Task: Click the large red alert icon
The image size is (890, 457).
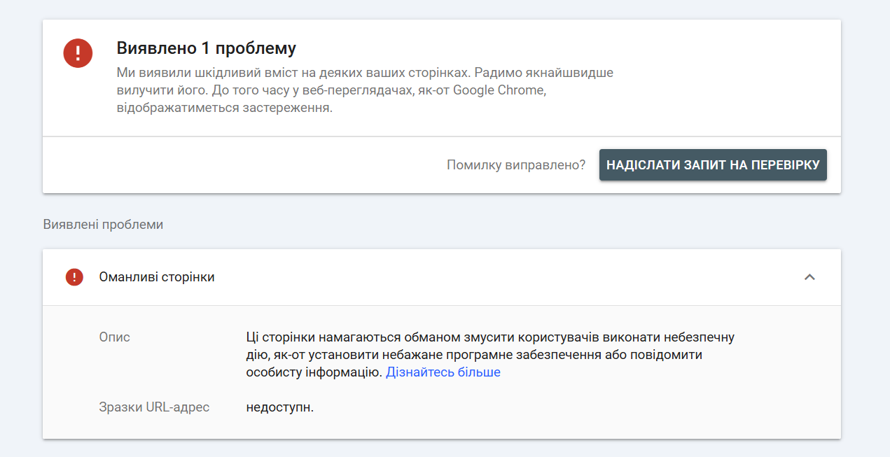Action: (78, 52)
